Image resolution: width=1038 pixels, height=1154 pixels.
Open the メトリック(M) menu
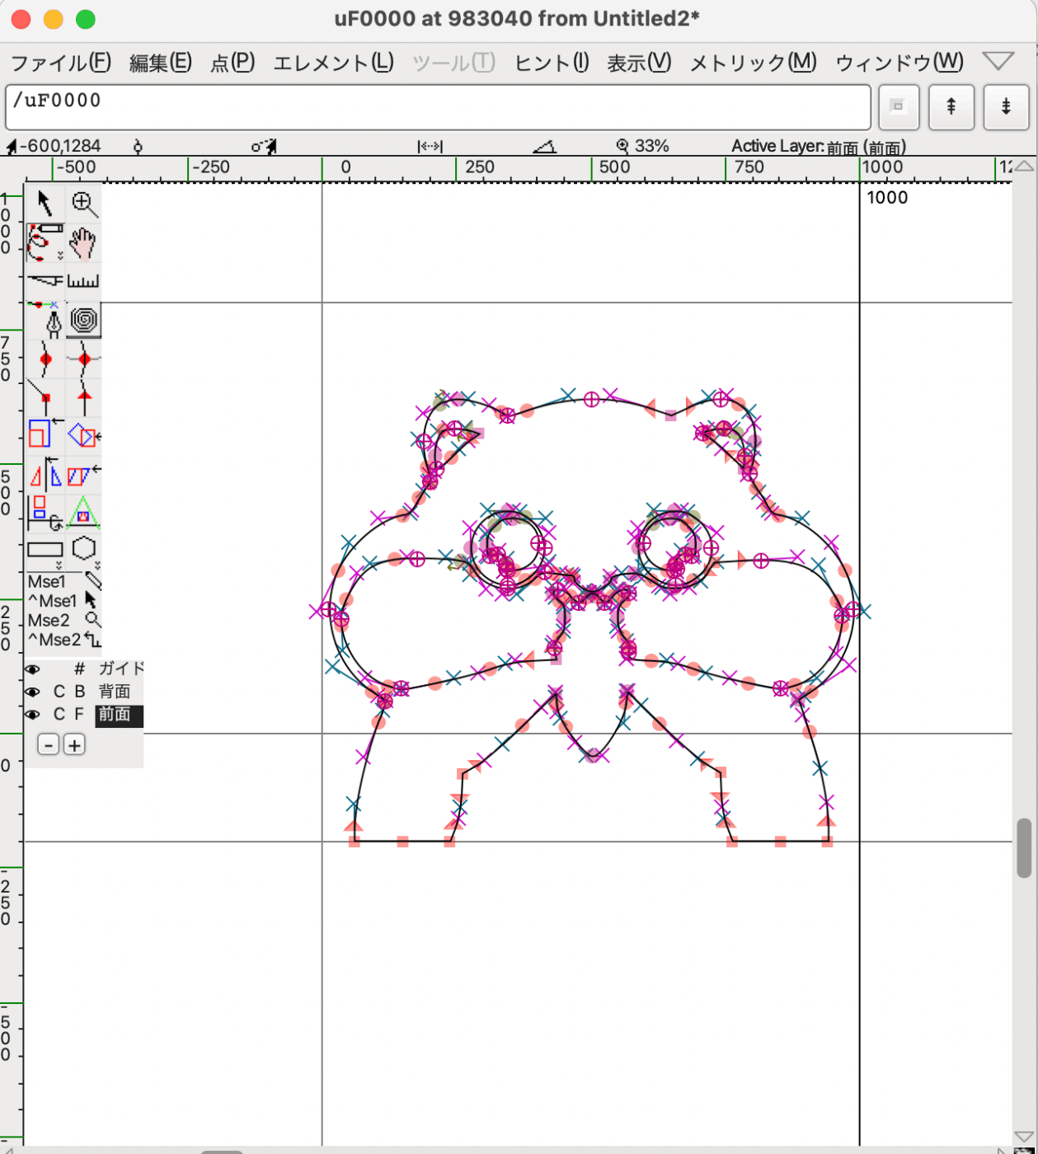753,63
